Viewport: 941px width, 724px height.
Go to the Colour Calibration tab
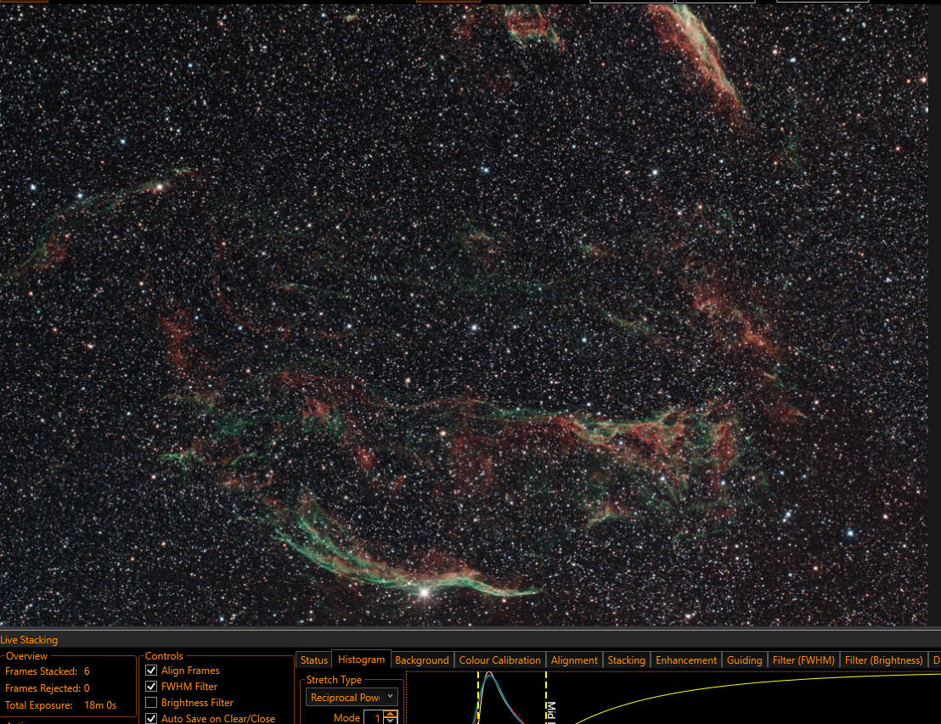500,659
